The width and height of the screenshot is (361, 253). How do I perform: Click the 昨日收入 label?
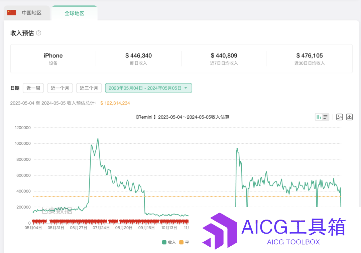(139, 63)
